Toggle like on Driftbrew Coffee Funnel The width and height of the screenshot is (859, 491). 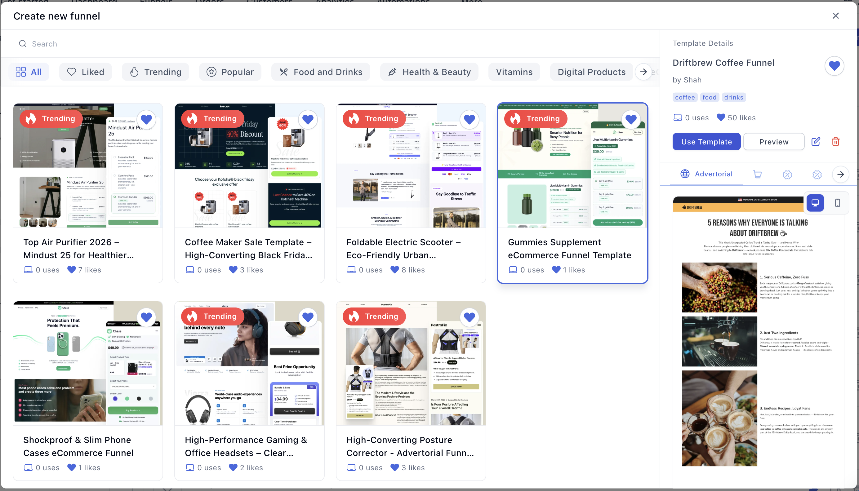click(x=834, y=66)
